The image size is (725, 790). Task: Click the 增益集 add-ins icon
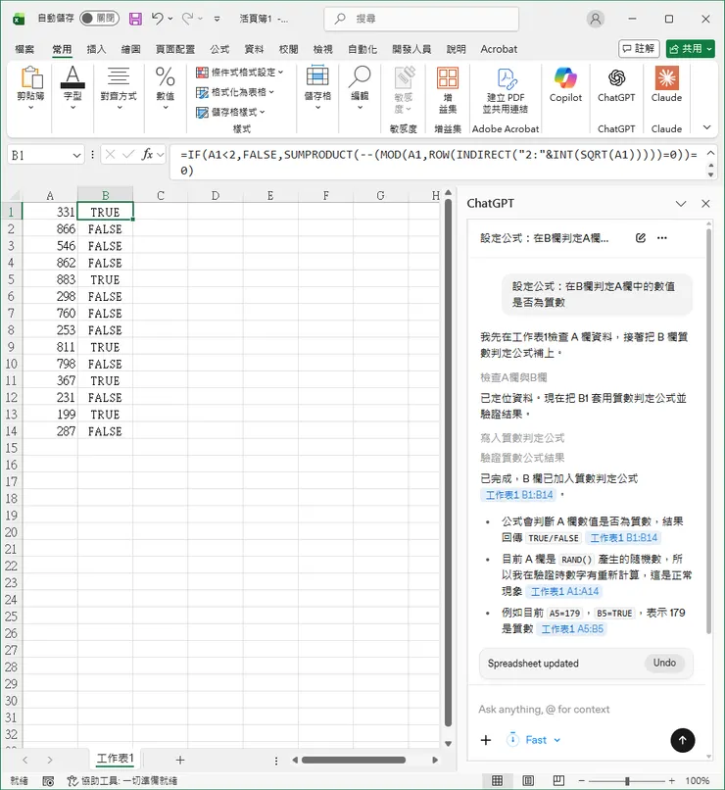click(448, 91)
